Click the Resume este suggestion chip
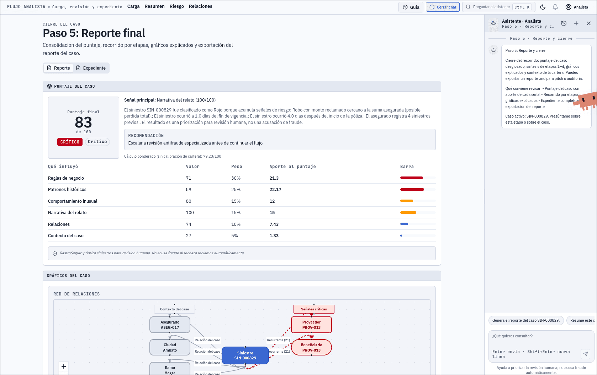597x375 pixels. click(x=581, y=320)
